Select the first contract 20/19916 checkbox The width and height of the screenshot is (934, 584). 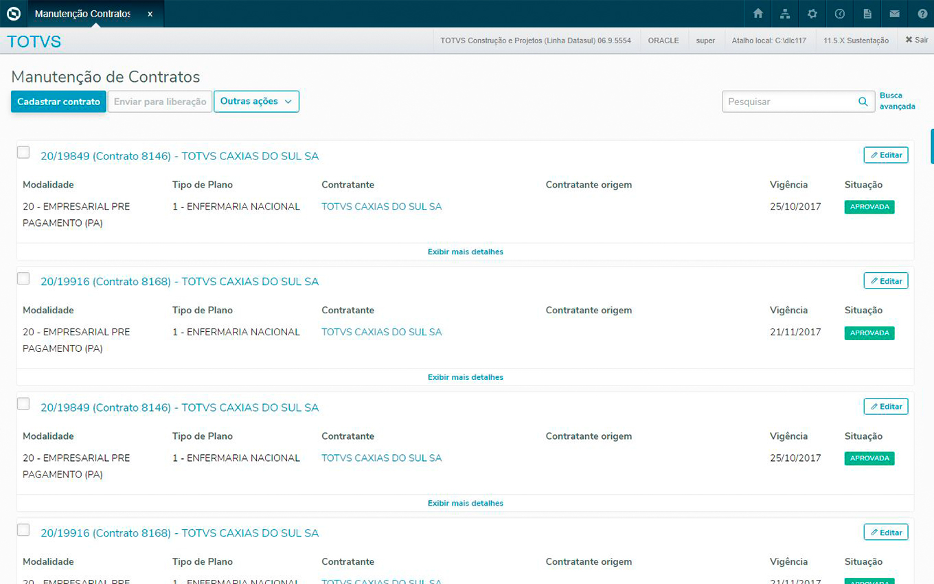[x=23, y=278]
